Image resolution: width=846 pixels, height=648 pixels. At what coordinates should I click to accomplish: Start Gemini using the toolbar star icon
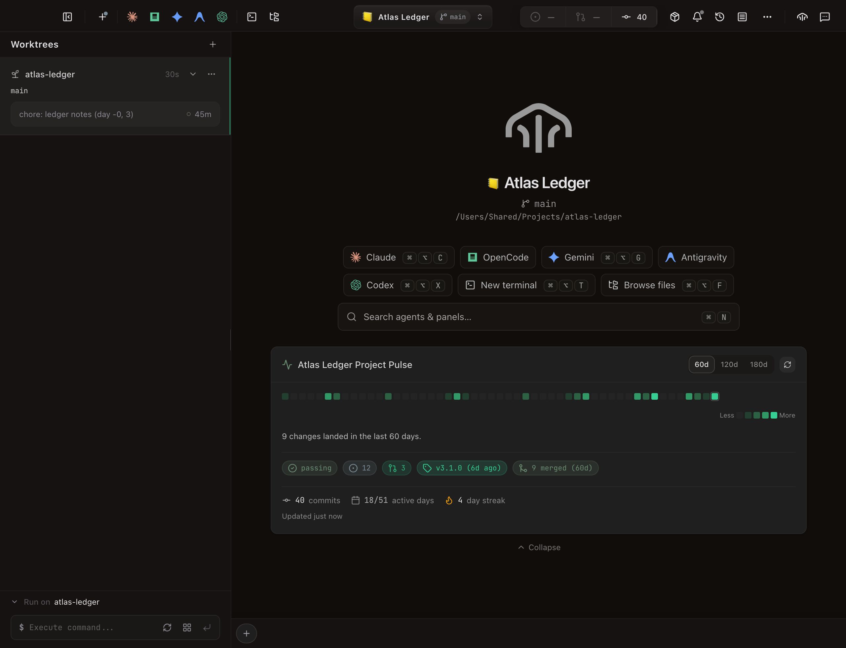177,17
